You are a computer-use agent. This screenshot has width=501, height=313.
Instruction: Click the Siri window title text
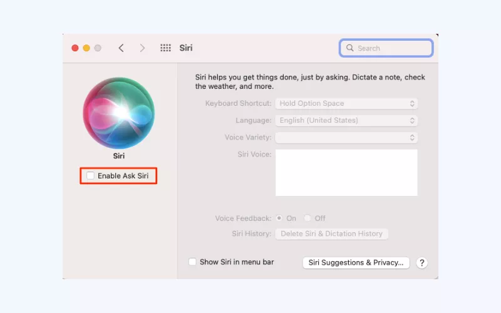[186, 48]
